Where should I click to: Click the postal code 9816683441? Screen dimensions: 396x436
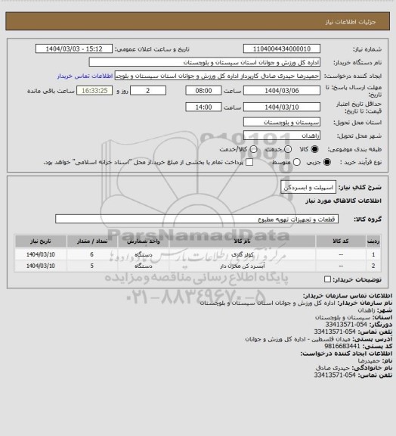point(342,346)
